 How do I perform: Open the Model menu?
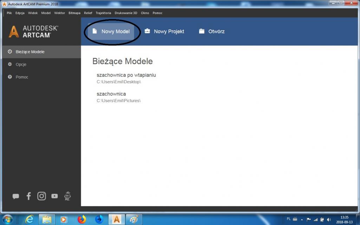46,13
